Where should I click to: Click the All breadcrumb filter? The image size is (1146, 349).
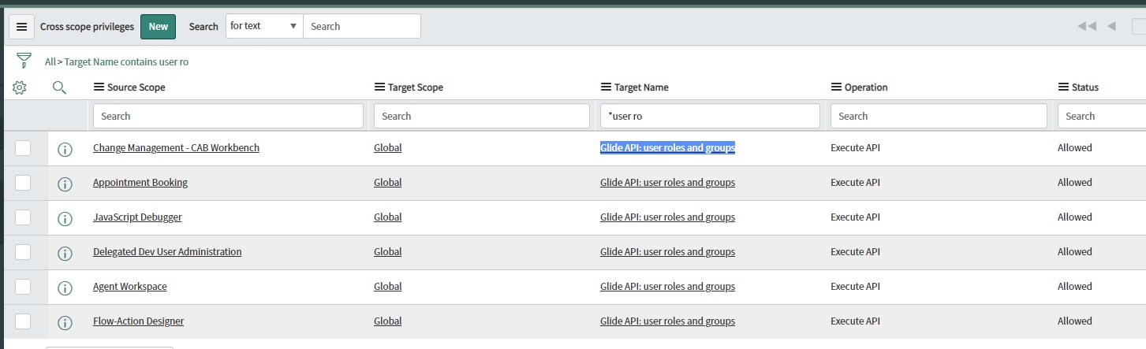point(50,61)
